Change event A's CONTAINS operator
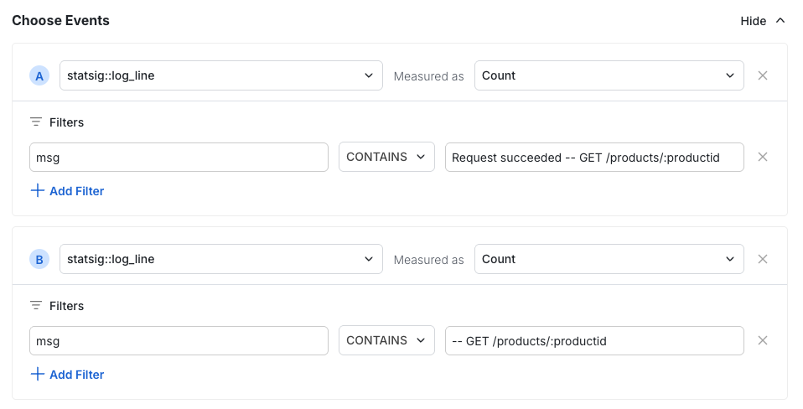This screenshot has height=409, width=803. coord(386,157)
